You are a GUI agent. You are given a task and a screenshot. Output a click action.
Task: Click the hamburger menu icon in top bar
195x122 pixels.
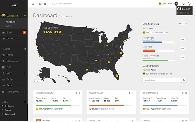[x=33, y=4]
